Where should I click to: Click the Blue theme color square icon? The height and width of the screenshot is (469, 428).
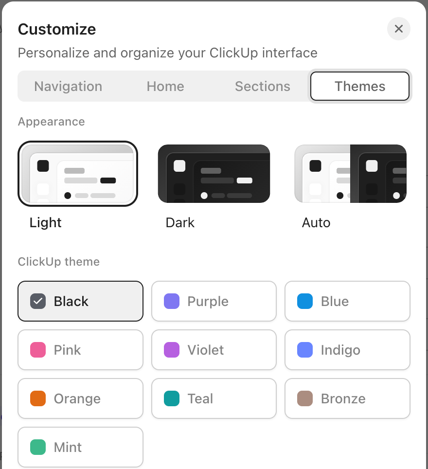[x=305, y=301]
